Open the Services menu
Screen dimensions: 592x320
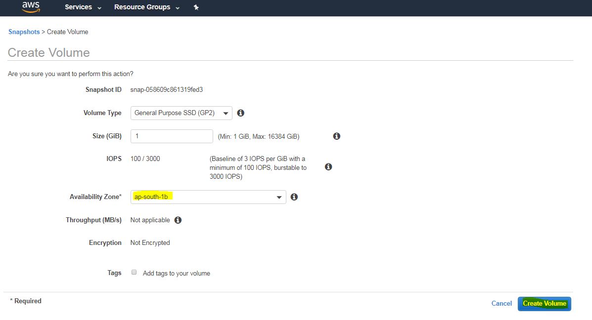83,7
